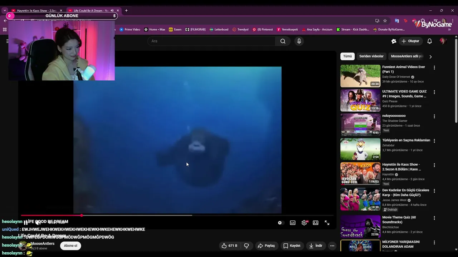Select the MooseAntlers adlı chip

click(x=407, y=56)
